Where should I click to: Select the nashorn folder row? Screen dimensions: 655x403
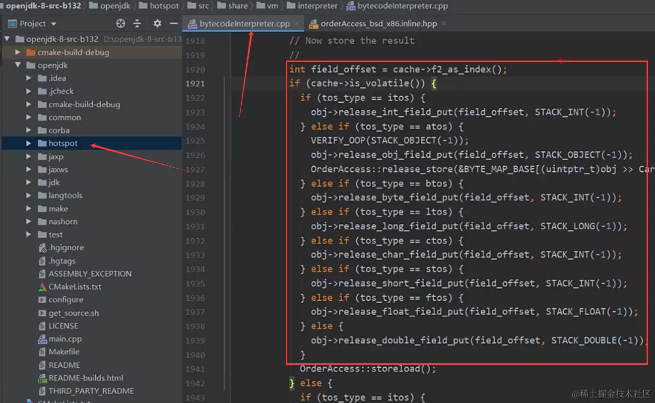pyautogui.click(x=91, y=221)
